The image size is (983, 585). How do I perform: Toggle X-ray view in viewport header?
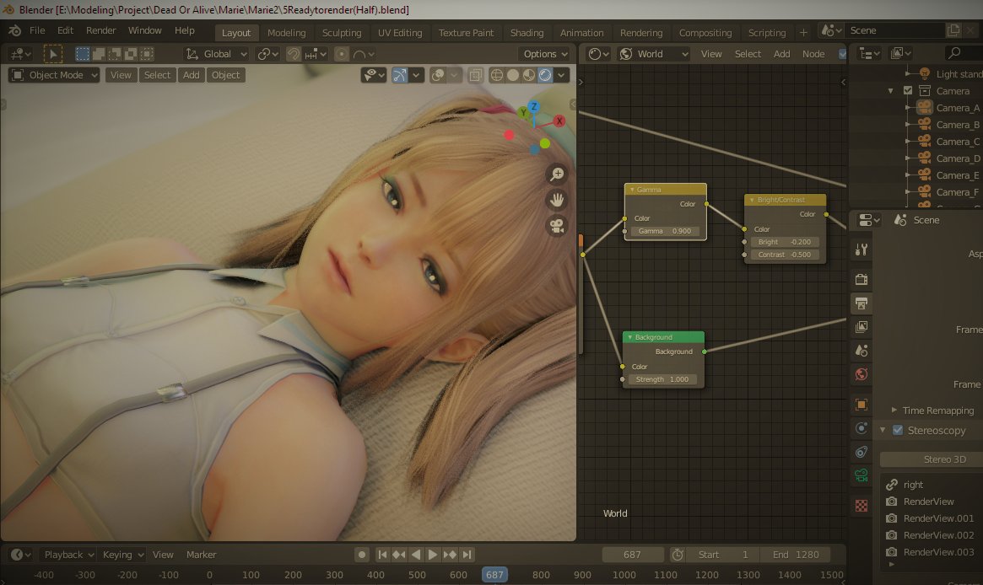click(x=475, y=75)
